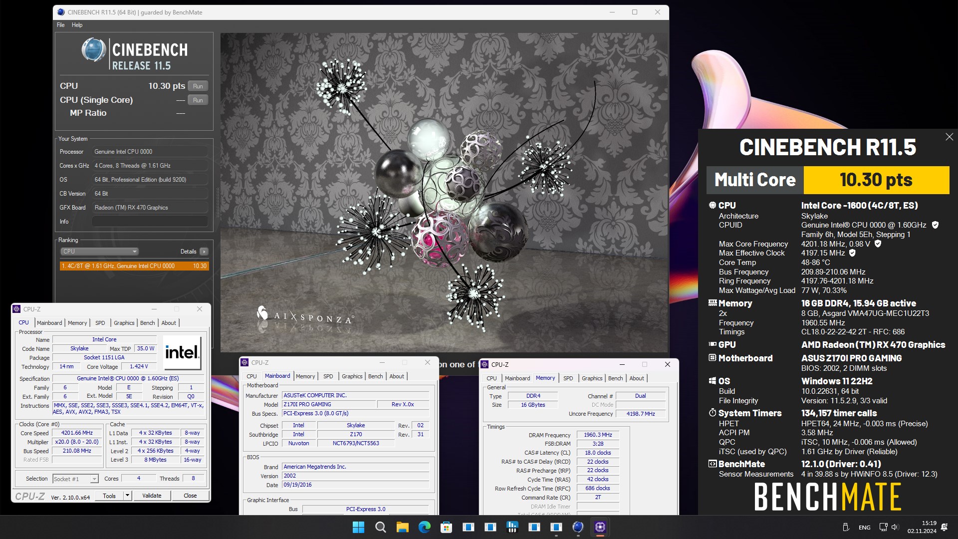Image resolution: width=958 pixels, height=539 pixels.
Task: Open Windows Search from the taskbar
Action: click(x=380, y=527)
